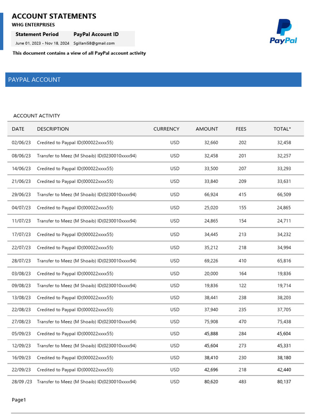Select the 28/07/23 transfer description
This screenshot has width=313, height=417.
click(x=86, y=261)
